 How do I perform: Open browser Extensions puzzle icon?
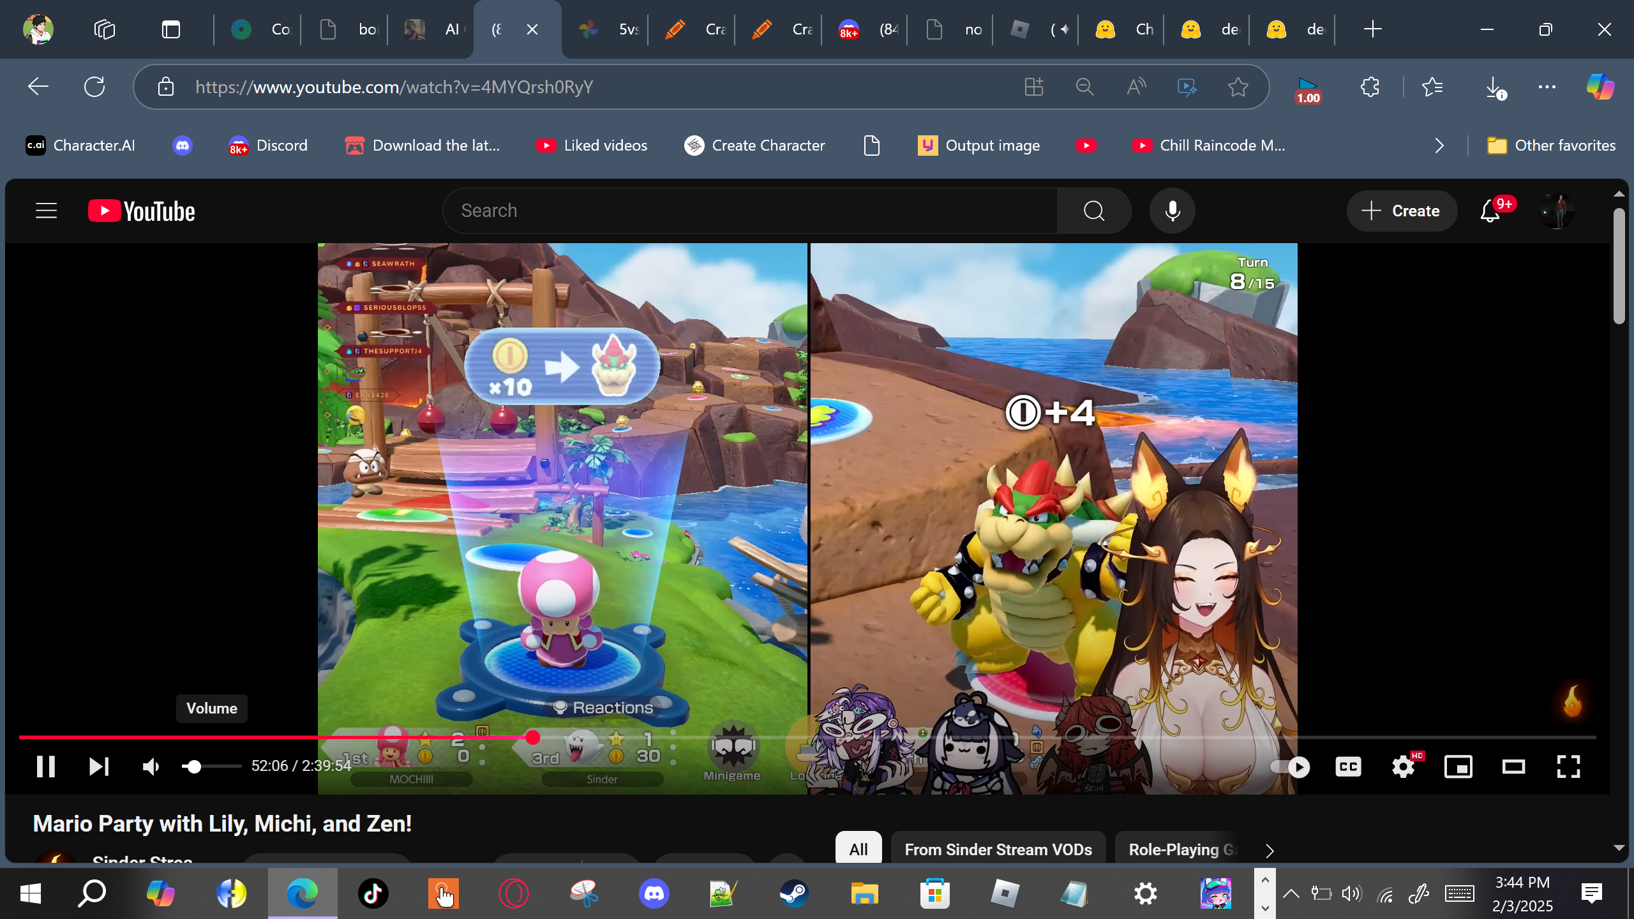pyautogui.click(x=1370, y=87)
